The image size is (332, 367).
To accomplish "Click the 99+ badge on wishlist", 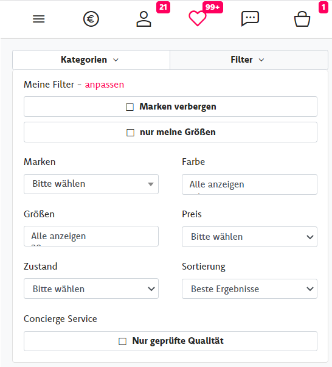I will (x=213, y=7).
